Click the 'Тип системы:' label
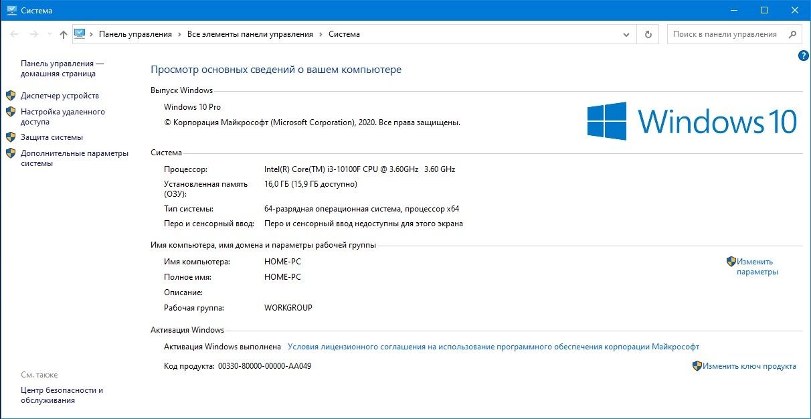Image resolution: width=811 pixels, height=419 pixels. 189,209
